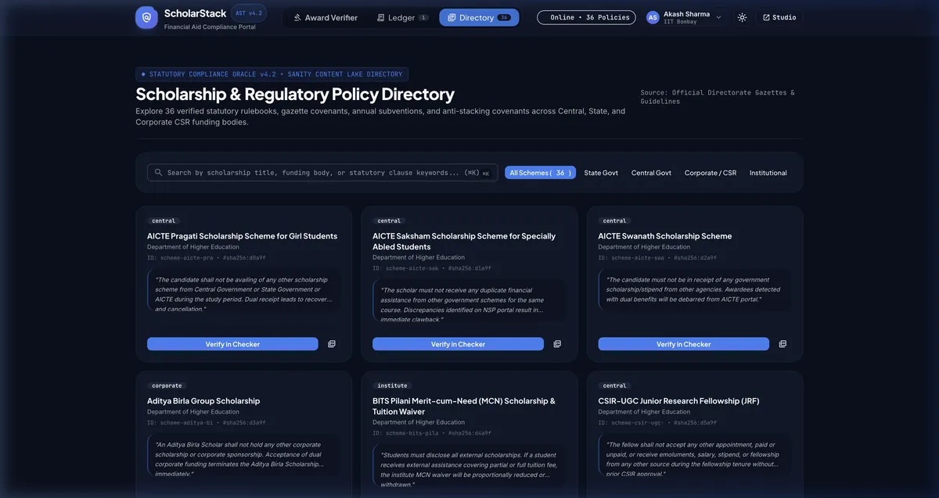Image resolution: width=939 pixels, height=498 pixels.
Task: Open AICTE Pragati Scholarship Scheme title
Action: [242, 236]
